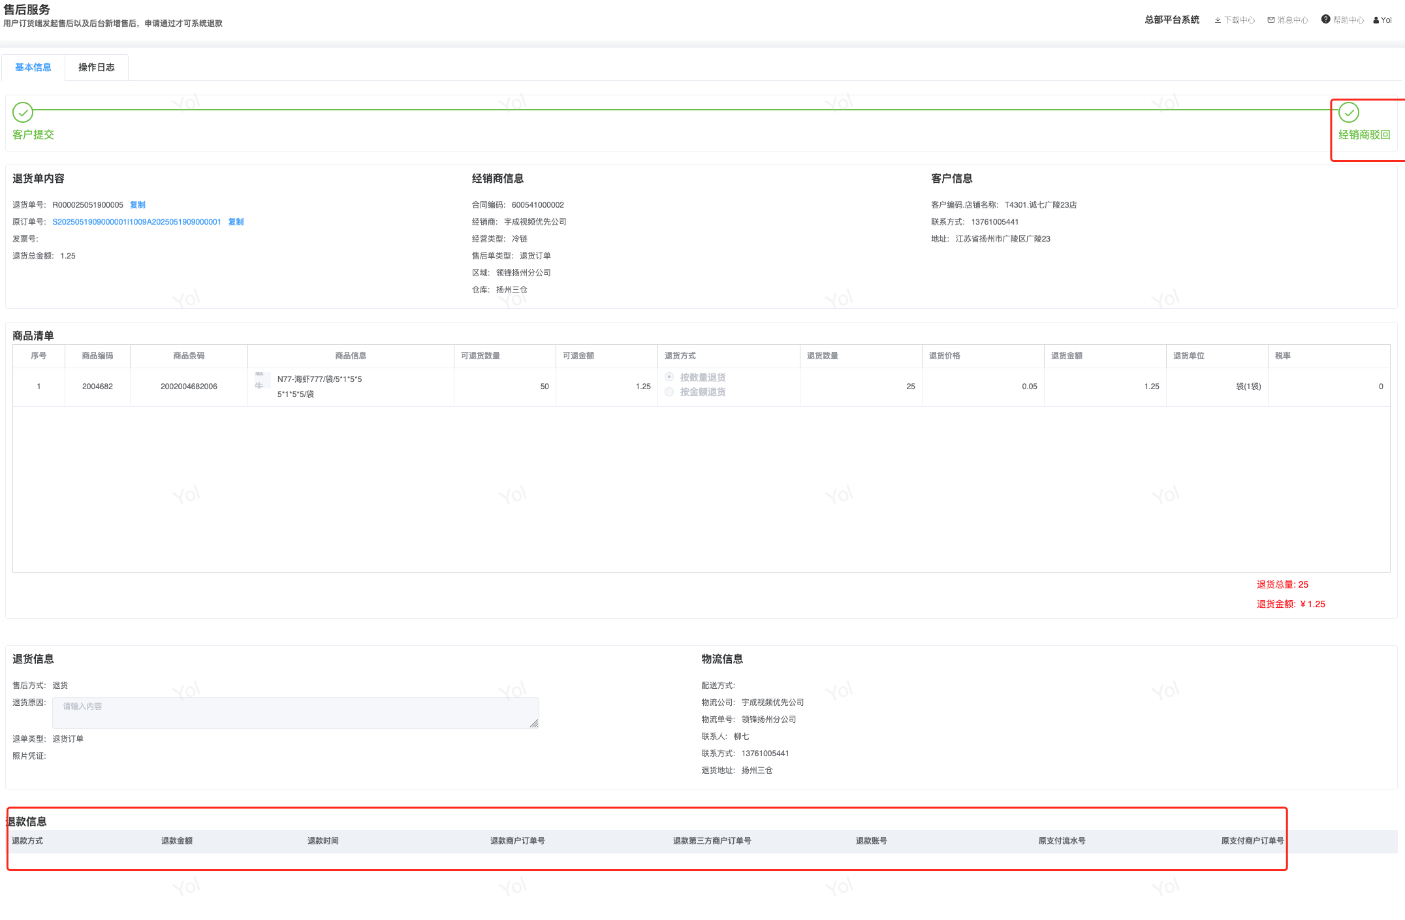Click the download icon beside 下载中心

click(x=1218, y=20)
